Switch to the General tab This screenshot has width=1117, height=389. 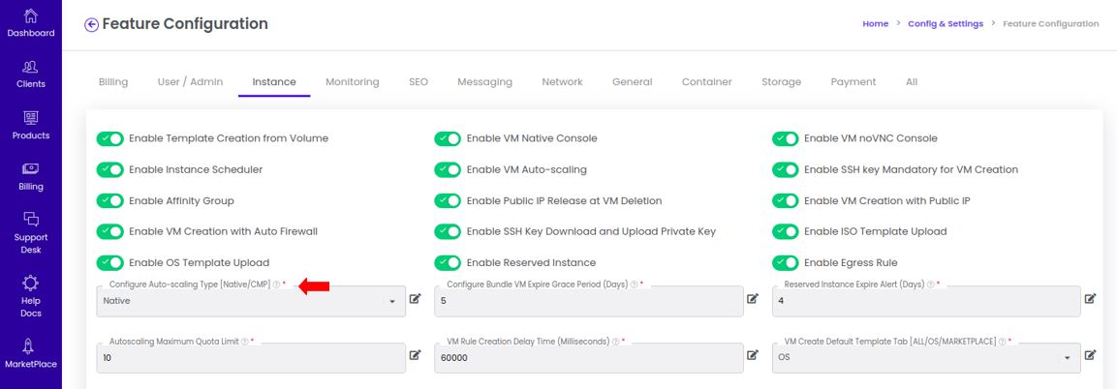tap(632, 82)
